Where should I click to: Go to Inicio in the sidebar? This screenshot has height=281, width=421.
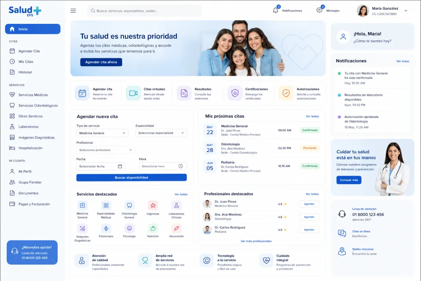click(33, 29)
